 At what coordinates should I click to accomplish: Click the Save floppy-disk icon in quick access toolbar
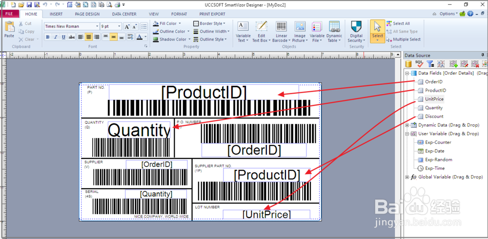tap(29, 5)
